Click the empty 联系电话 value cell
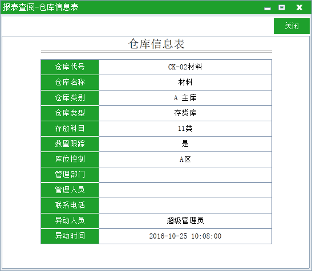 (x=185, y=206)
